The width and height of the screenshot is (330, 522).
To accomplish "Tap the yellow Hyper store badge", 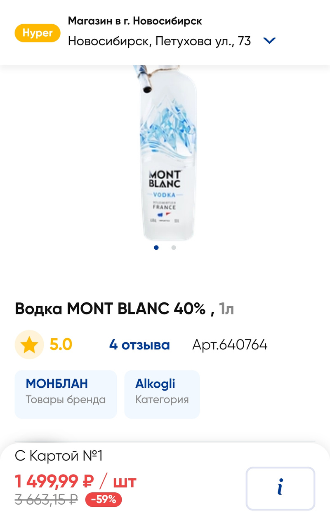I will tap(37, 33).
